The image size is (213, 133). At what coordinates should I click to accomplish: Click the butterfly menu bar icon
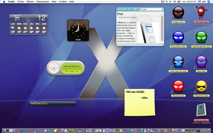tap(162, 2)
